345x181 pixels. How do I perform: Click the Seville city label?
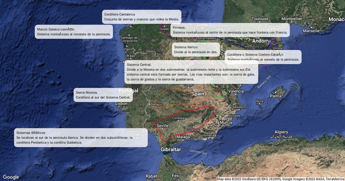(162, 126)
